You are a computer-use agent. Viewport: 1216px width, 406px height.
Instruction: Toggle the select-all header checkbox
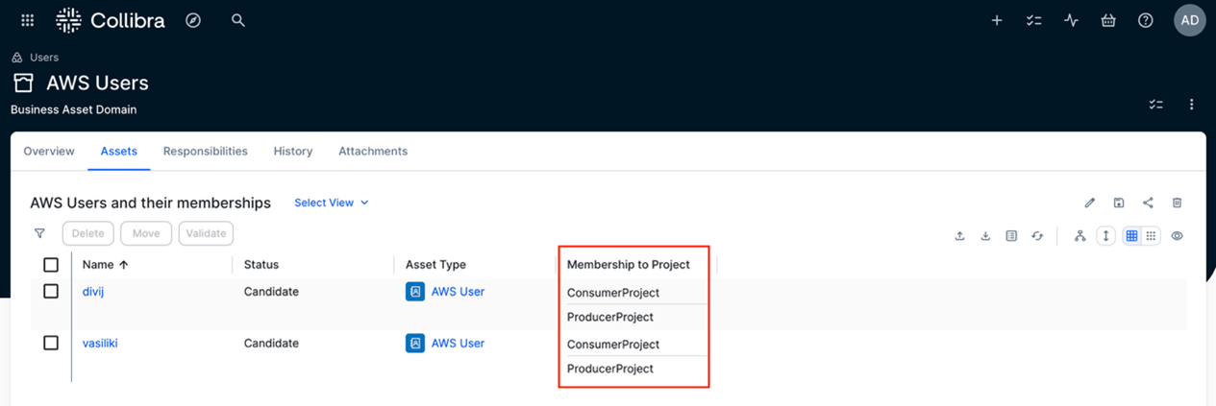(51, 265)
